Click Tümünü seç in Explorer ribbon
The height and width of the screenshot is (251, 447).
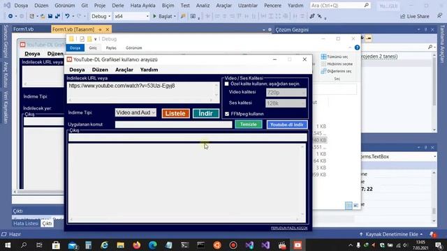(x=335, y=56)
